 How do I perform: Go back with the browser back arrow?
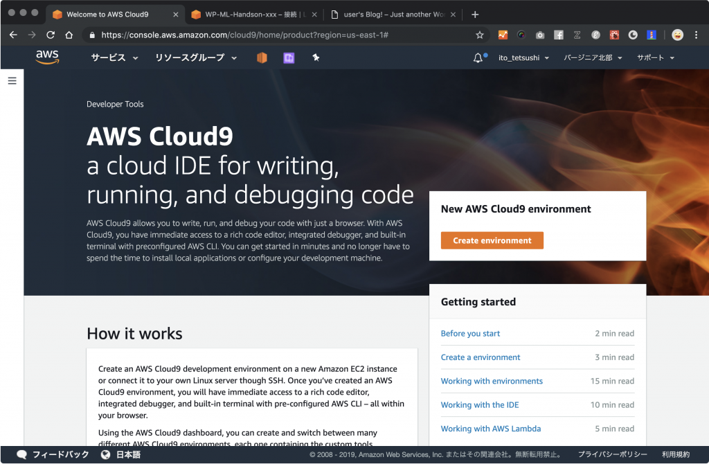pos(13,35)
